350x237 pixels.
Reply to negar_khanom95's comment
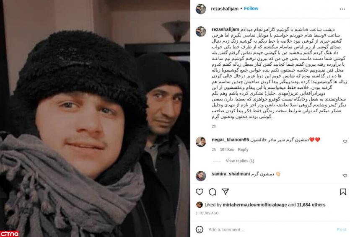[243, 149]
